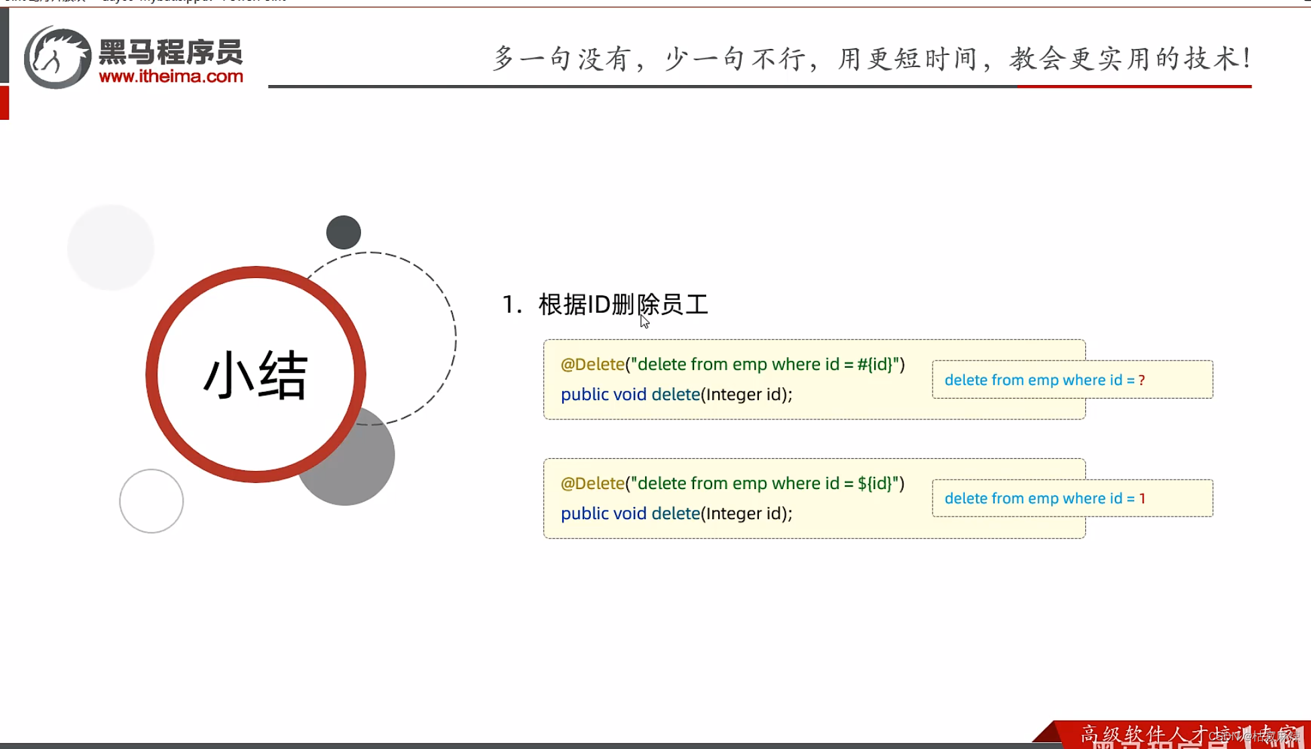Click the small dark gray circle
The image size is (1311, 749).
click(344, 232)
